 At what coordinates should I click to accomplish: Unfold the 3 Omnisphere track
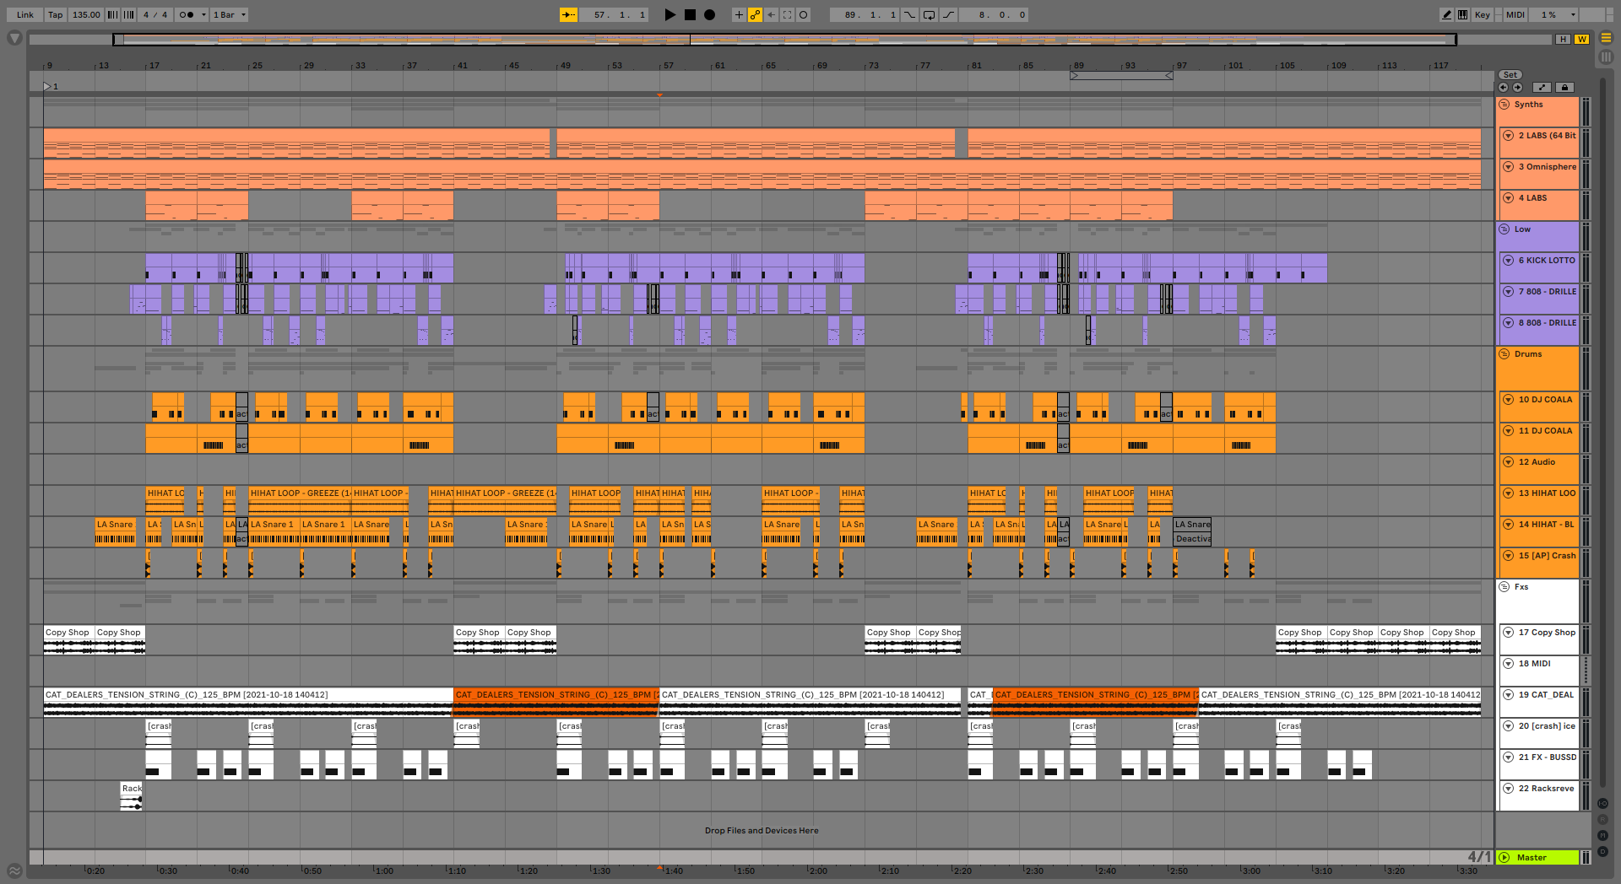pyautogui.click(x=1509, y=167)
